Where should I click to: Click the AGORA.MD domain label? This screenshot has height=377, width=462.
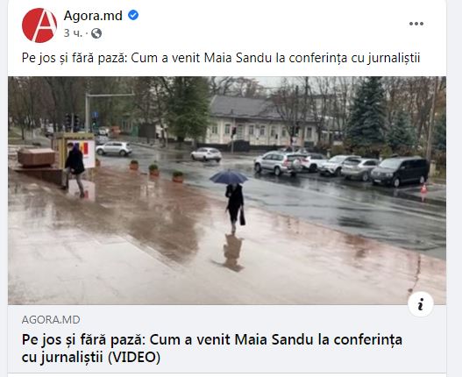(51, 320)
